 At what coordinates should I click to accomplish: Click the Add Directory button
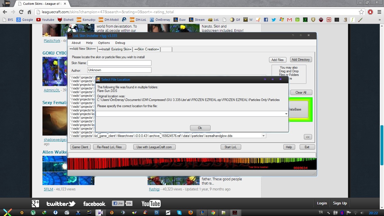[x=301, y=60]
